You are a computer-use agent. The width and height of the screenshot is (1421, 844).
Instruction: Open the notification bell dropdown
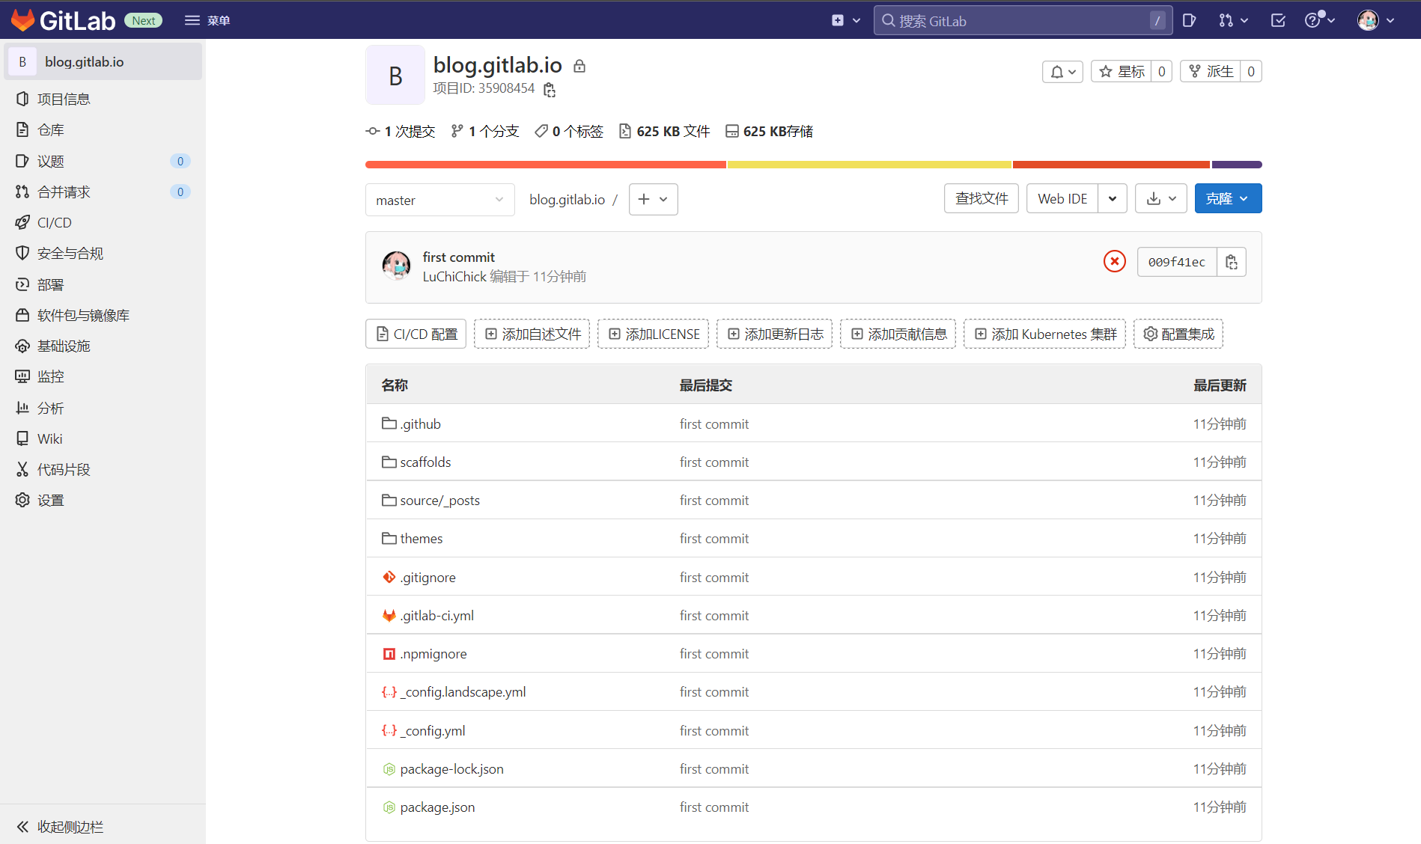(x=1062, y=72)
